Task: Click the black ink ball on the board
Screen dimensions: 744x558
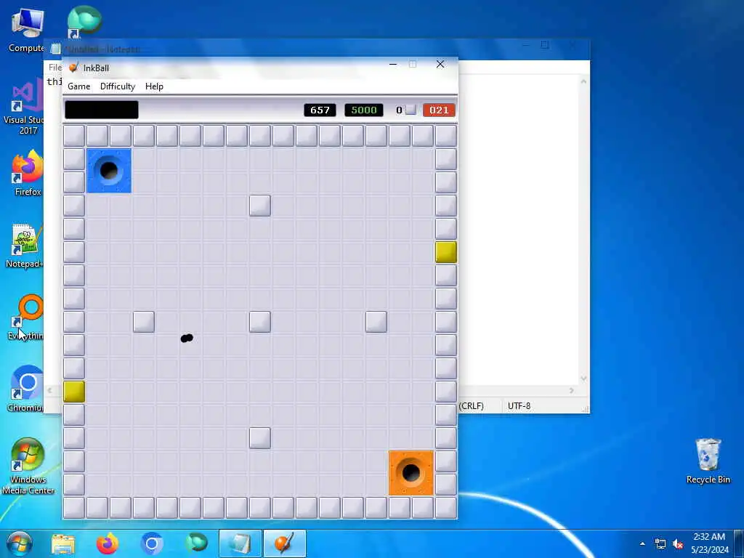Action: coord(187,338)
